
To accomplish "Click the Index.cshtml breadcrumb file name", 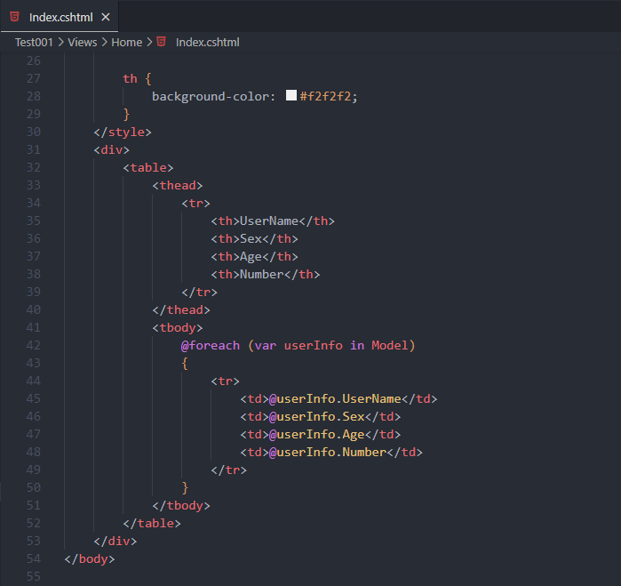I will tap(207, 42).
